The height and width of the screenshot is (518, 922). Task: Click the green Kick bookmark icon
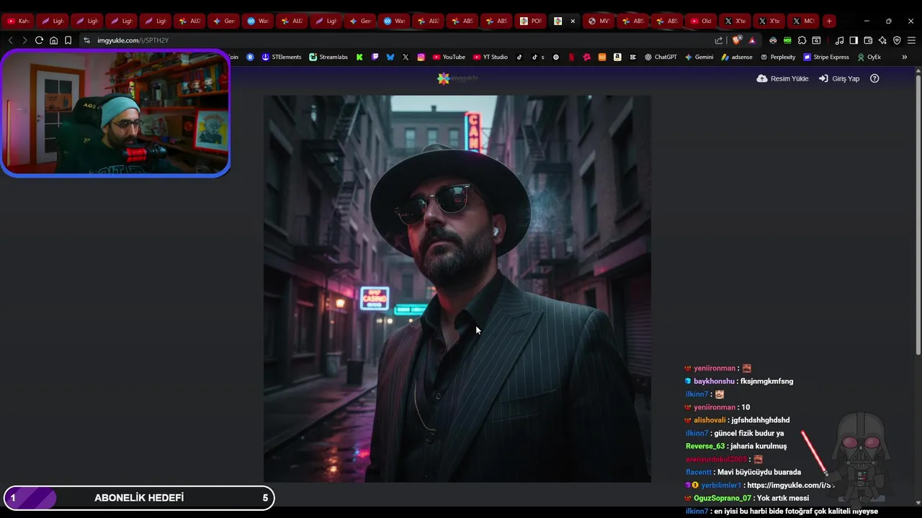click(x=359, y=57)
